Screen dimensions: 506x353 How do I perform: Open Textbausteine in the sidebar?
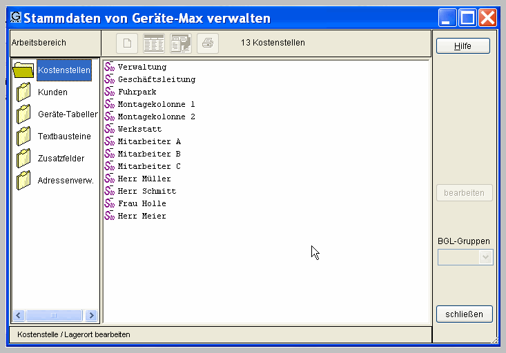(x=64, y=137)
